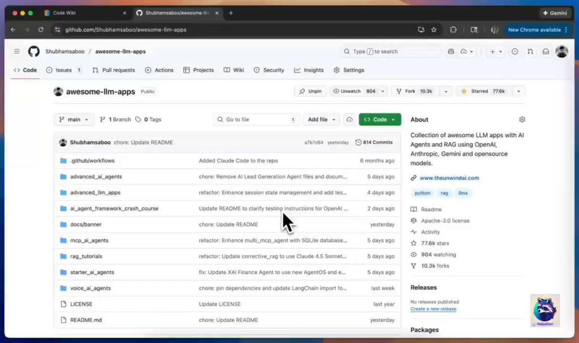Open the Actions tab
This screenshot has height=343, width=579.
pyautogui.click(x=159, y=70)
